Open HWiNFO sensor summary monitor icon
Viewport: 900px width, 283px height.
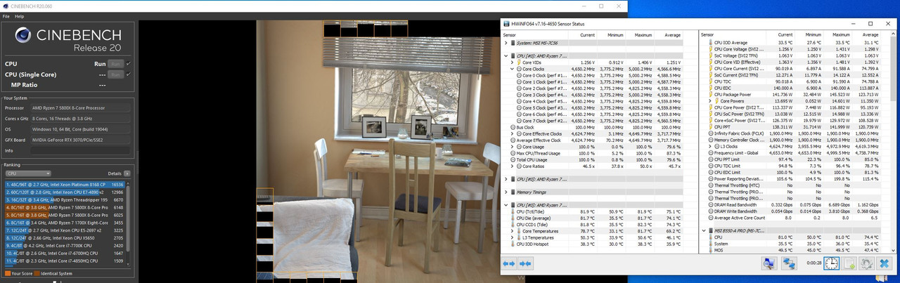pos(769,264)
